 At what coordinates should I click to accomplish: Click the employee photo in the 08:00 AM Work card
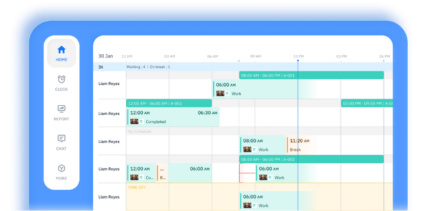point(248,150)
